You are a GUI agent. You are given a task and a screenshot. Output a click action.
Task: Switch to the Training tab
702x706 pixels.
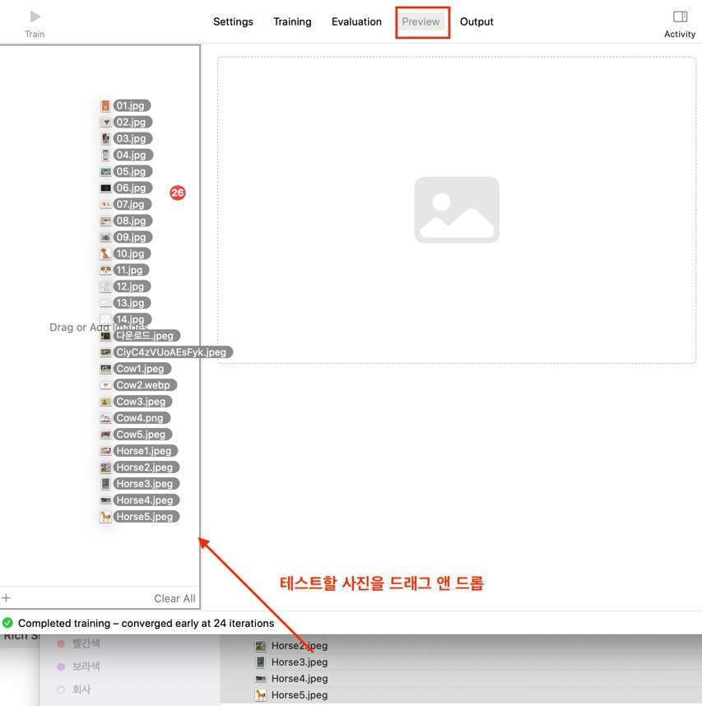click(x=292, y=21)
